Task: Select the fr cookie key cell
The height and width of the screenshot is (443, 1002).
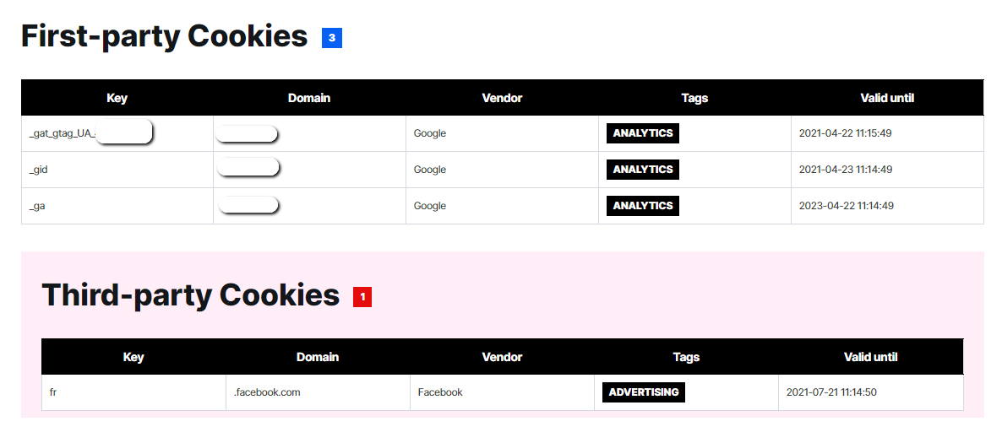Action: (53, 392)
